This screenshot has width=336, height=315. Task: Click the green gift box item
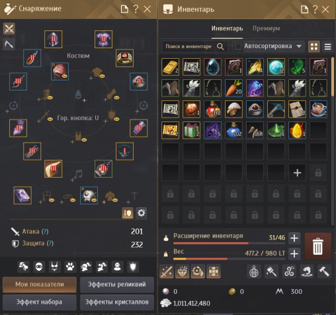(191, 130)
